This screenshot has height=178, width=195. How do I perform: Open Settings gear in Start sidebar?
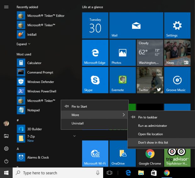(6, 148)
